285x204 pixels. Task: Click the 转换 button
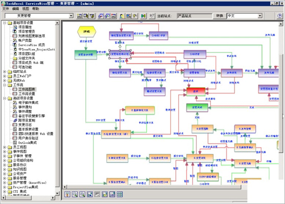pyautogui.click(x=220, y=16)
